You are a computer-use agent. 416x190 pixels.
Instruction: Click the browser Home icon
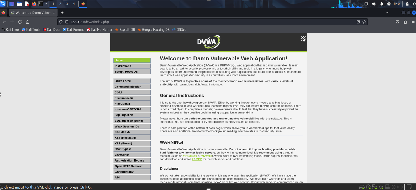coord(28,22)
